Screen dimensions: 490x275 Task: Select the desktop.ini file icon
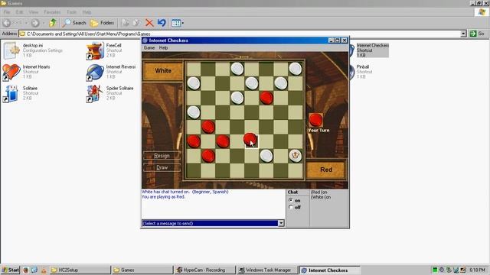[x=11, y=50]
